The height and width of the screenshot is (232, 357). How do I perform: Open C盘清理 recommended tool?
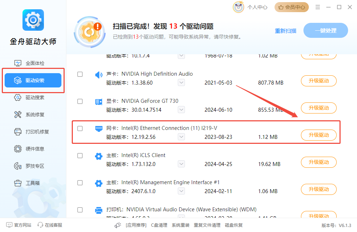[x=159, y=225]
